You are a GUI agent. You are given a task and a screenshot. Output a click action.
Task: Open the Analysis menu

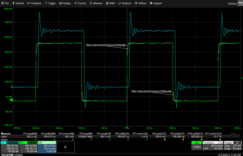125,3
